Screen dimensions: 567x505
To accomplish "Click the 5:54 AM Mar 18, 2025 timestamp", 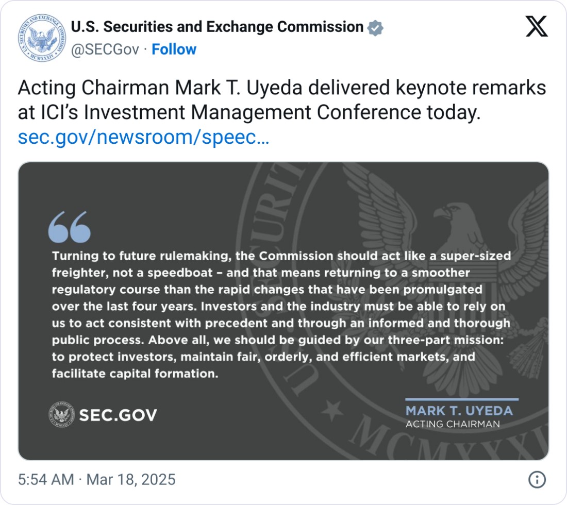I will pos(97,480).
